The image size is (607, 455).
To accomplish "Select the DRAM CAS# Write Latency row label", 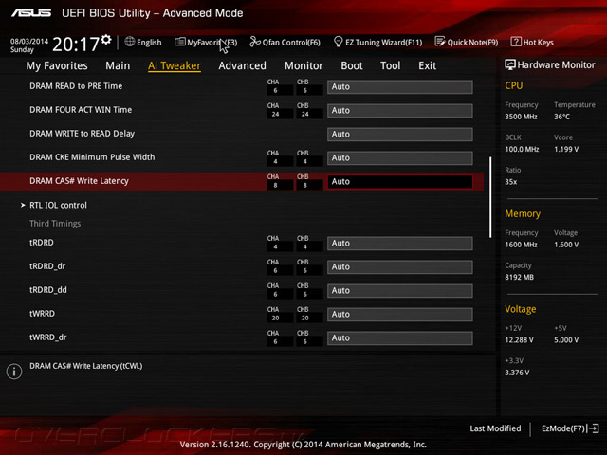I will (79, 181).
